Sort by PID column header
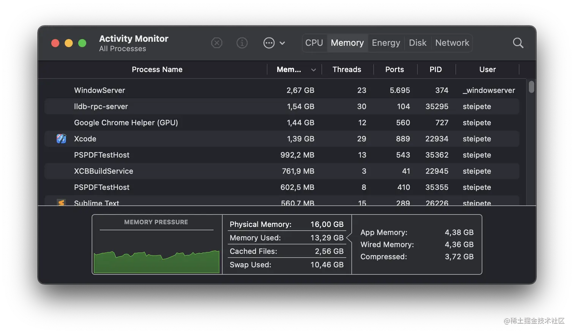Viewport: 574px width, 334px height. coord(436,69)
